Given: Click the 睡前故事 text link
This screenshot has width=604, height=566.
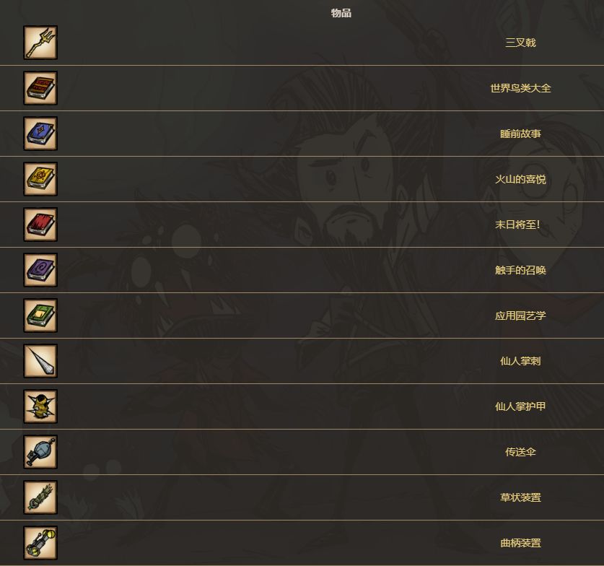Looking at the screenshot, I should pos(520,134).
